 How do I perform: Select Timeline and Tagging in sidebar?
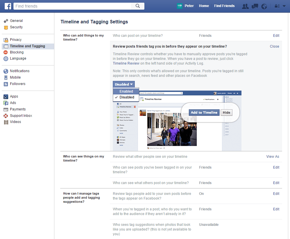point(27,46)
